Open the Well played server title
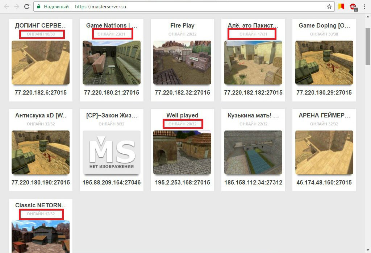 (x=183, y=116)
